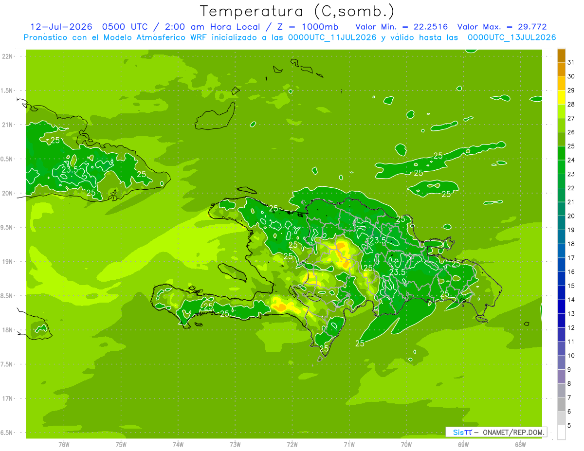Image resolution: width=584 pixels, height=451 pixels.
Task: Click the "31" color legend label
Action: [x=571, y=62]
